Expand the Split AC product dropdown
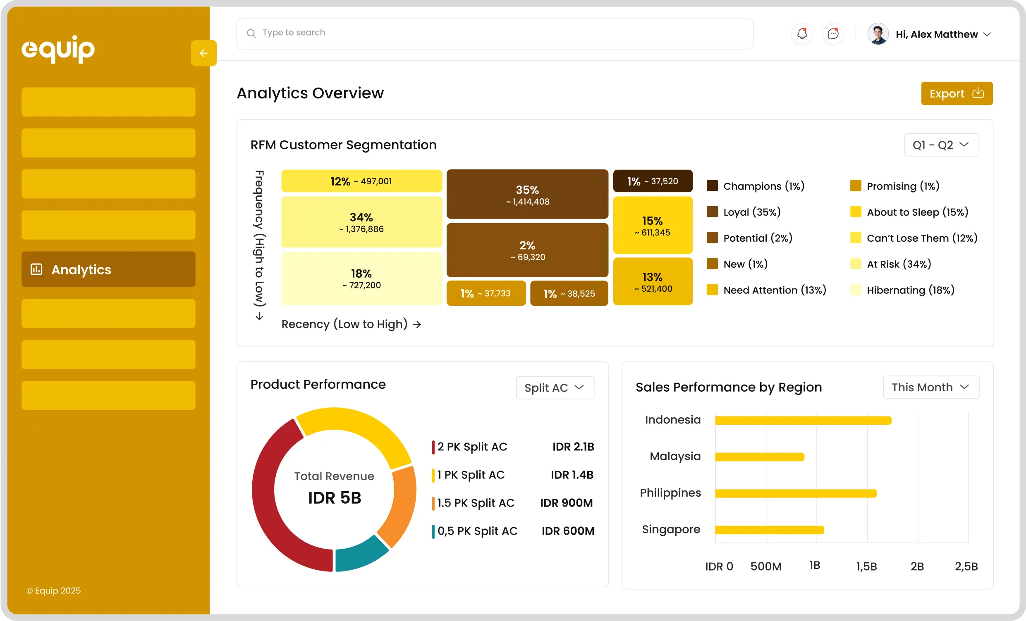This screenshot has width=1026, height=621. [x=555, y=388]
